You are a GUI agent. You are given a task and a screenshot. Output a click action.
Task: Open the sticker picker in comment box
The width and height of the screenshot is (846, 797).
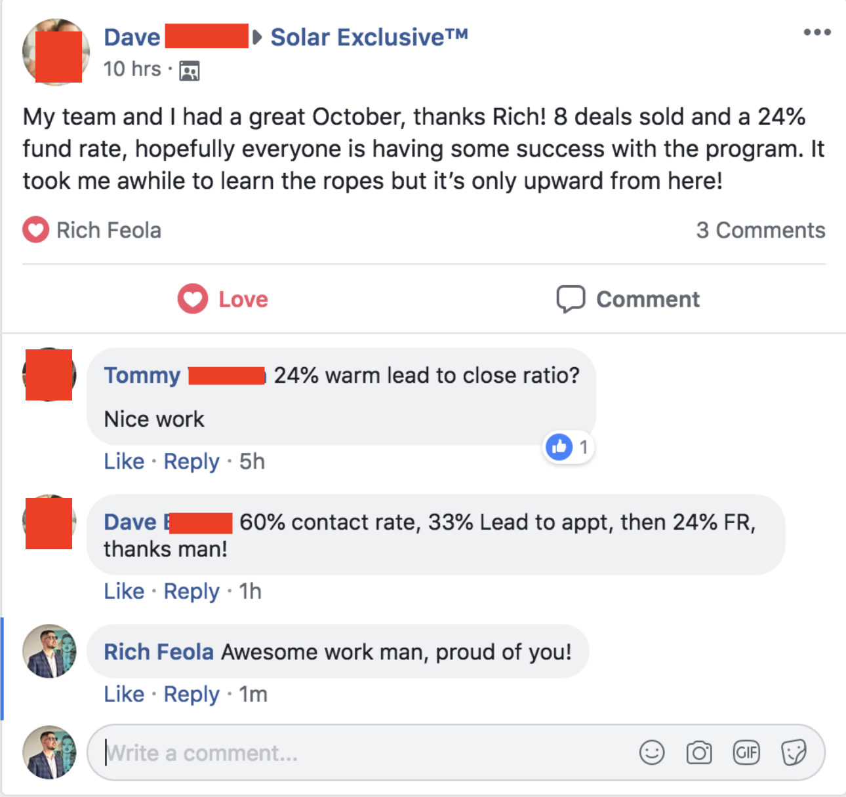[794, 753]
